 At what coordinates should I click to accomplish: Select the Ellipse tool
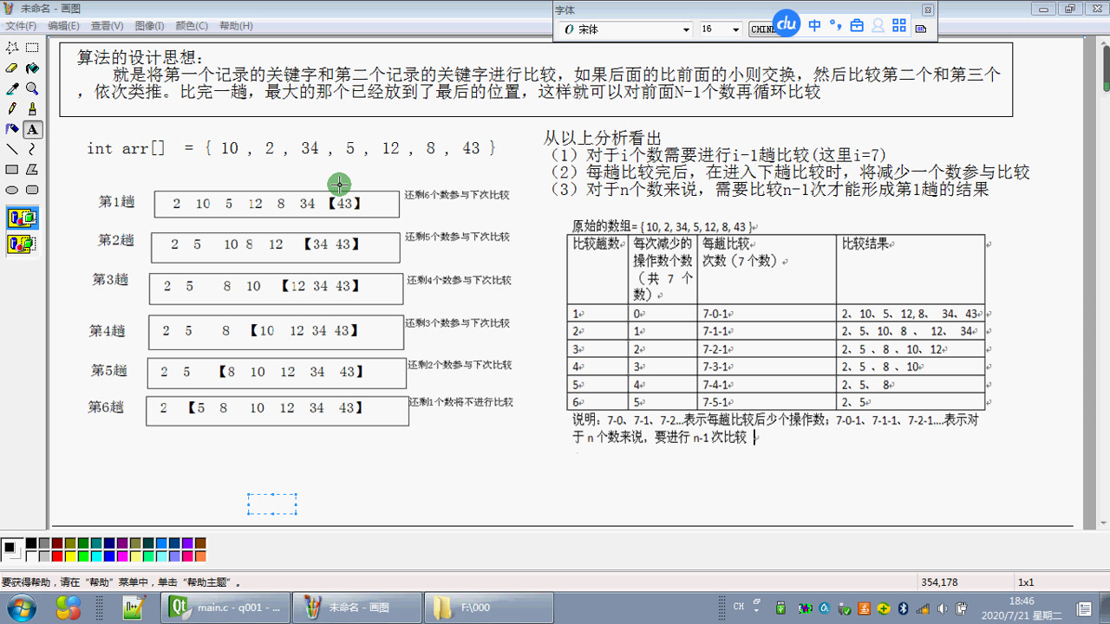coord(12,190)
